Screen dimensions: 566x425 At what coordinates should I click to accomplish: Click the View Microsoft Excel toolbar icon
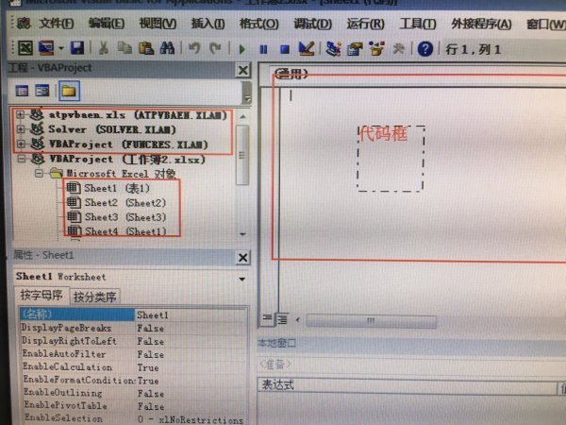coord(25,48)
